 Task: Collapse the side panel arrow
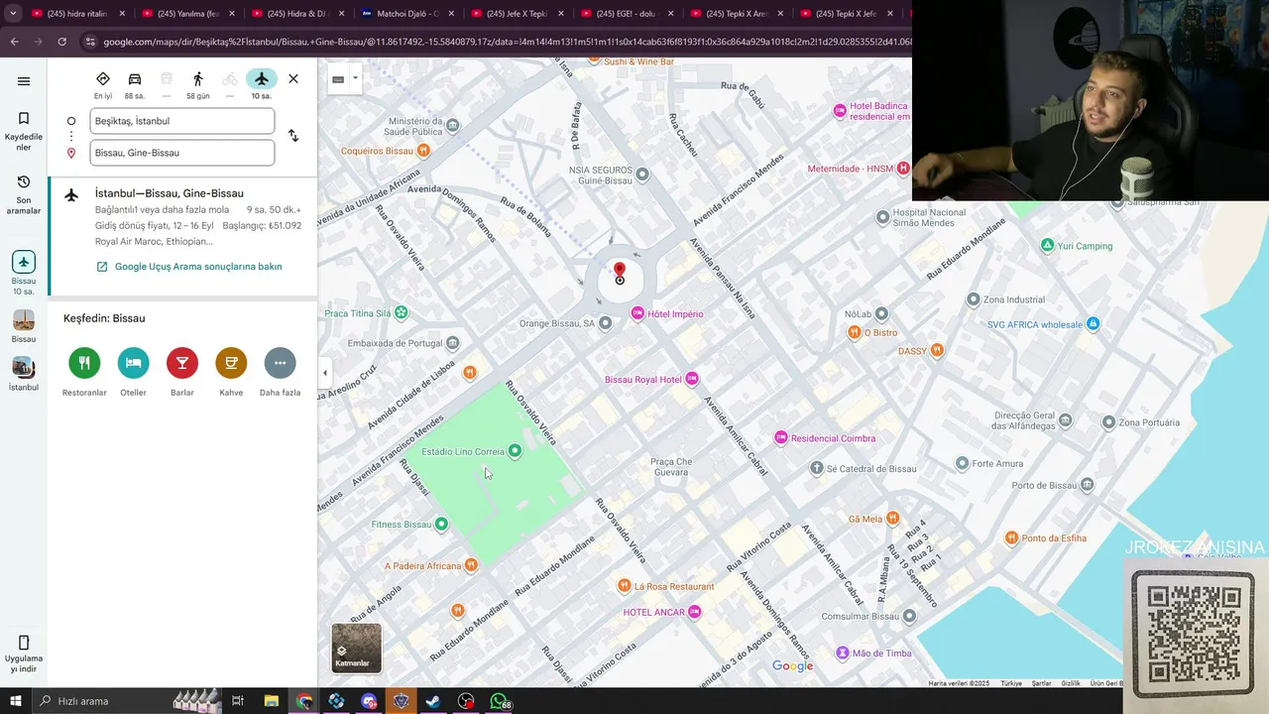tap(324, 373)
